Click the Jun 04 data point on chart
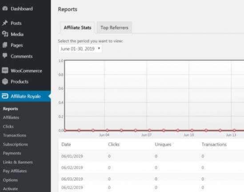This screenshot has height=192, width=244. pos(107,130)
